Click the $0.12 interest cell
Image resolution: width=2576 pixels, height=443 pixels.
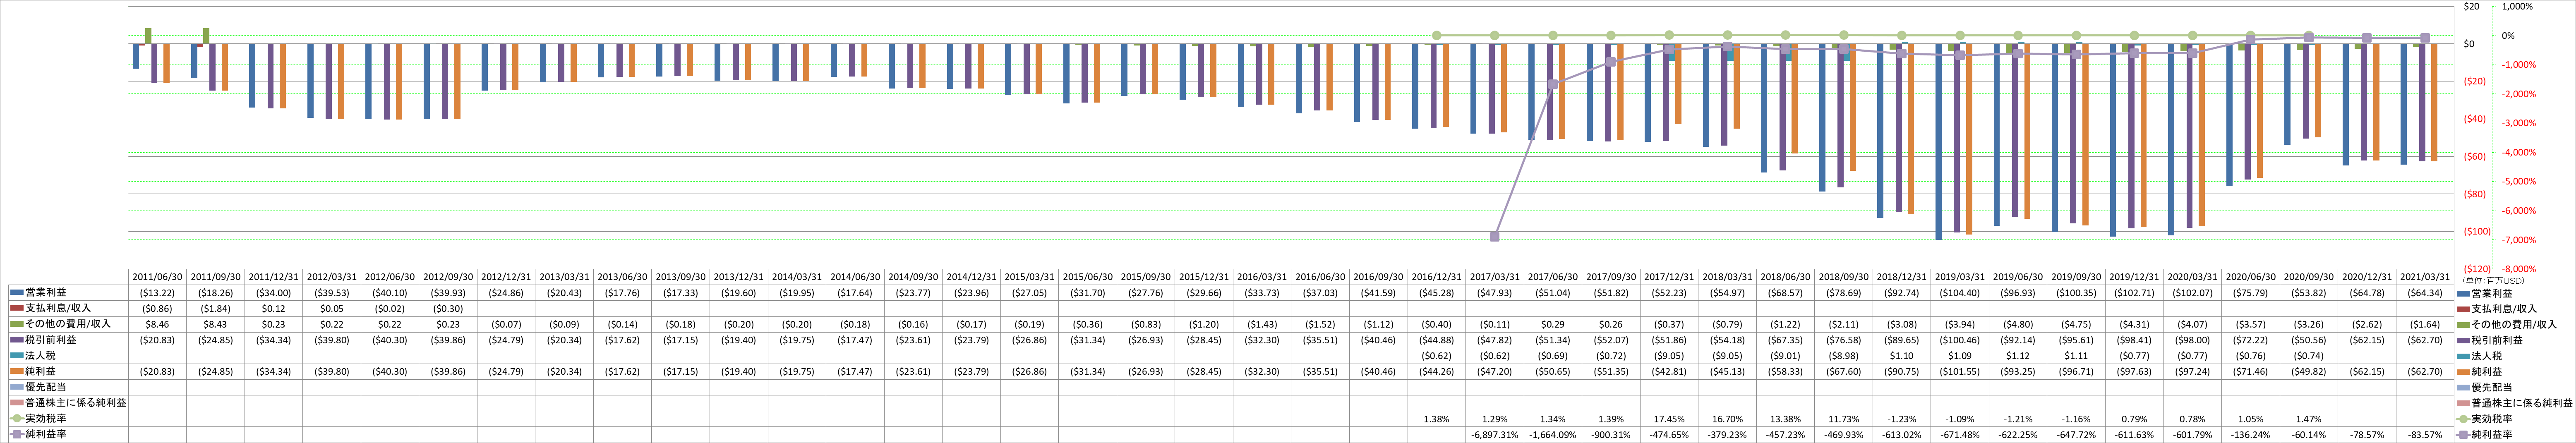(273, 309)
